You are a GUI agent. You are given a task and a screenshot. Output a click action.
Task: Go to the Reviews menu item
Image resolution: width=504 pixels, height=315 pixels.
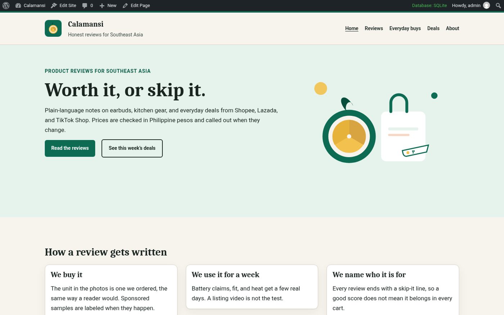tap(374, 28)
